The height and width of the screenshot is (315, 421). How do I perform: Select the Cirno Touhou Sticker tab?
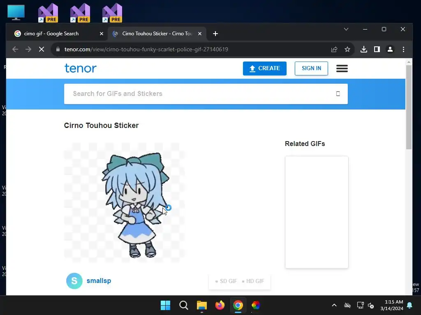(x=157, y=34)
